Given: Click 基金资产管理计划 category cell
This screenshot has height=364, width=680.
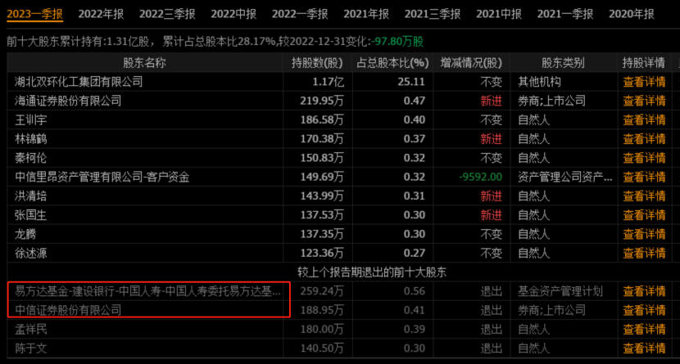Looking at the screenshot, I should [560, 291].
